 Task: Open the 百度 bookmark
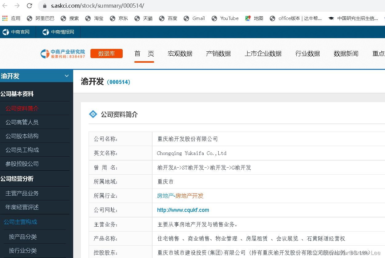coord(168,18)
